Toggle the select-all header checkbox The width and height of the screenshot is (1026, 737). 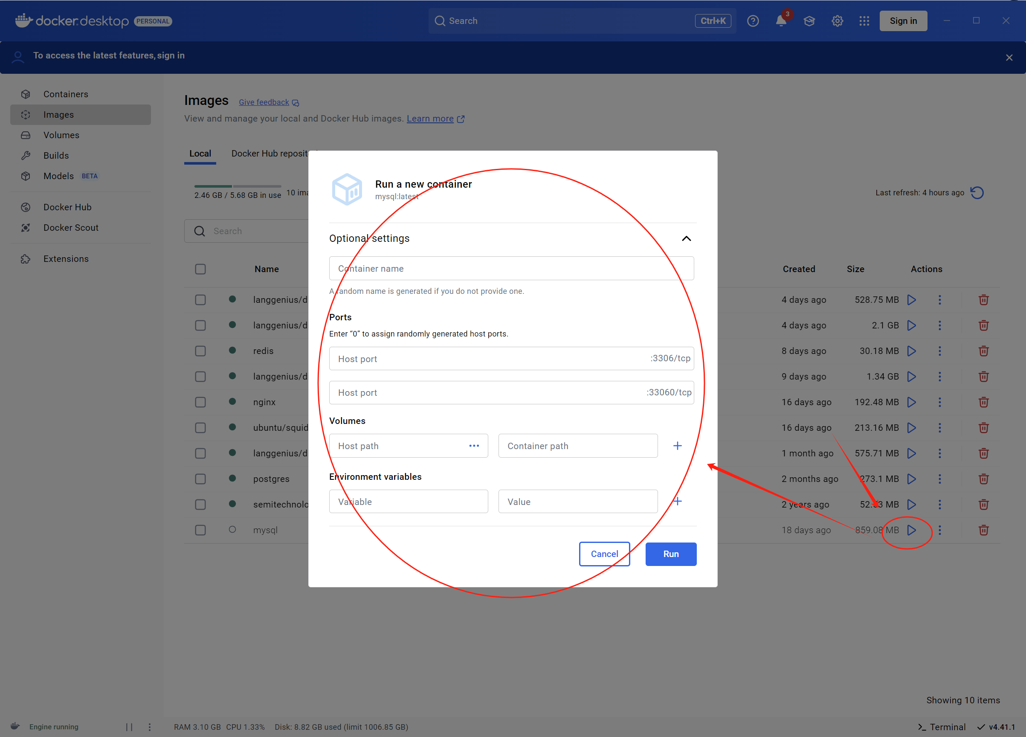200,269
